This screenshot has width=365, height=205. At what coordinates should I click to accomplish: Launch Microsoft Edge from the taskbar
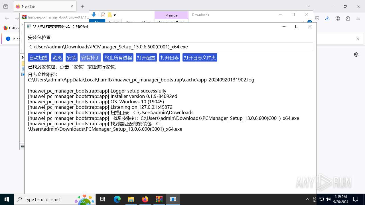(117, 199)
